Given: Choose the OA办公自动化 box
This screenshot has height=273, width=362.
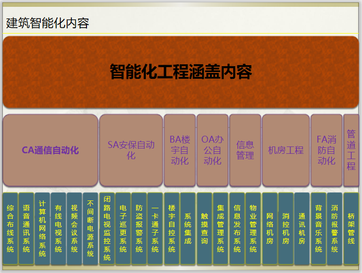Looking at the screenshot, I should coord(212,150).
